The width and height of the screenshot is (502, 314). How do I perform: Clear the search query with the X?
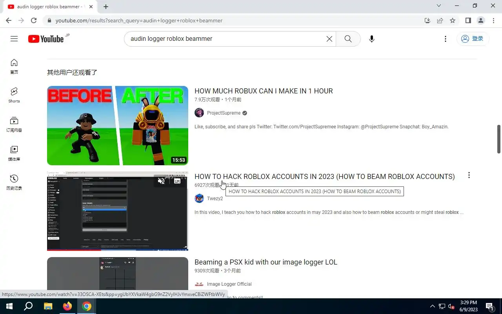(329, 39)
